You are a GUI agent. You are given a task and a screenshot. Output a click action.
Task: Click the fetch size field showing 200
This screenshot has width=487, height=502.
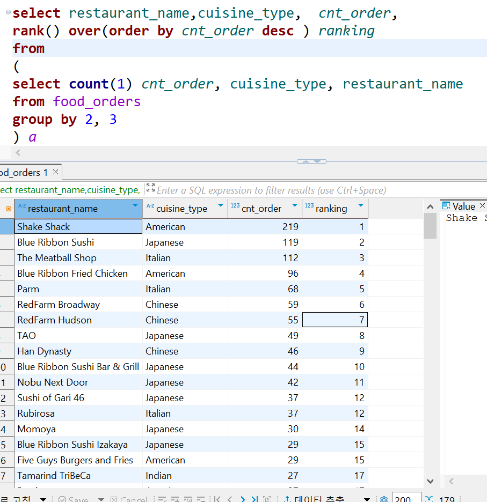[x=406, y=498]
